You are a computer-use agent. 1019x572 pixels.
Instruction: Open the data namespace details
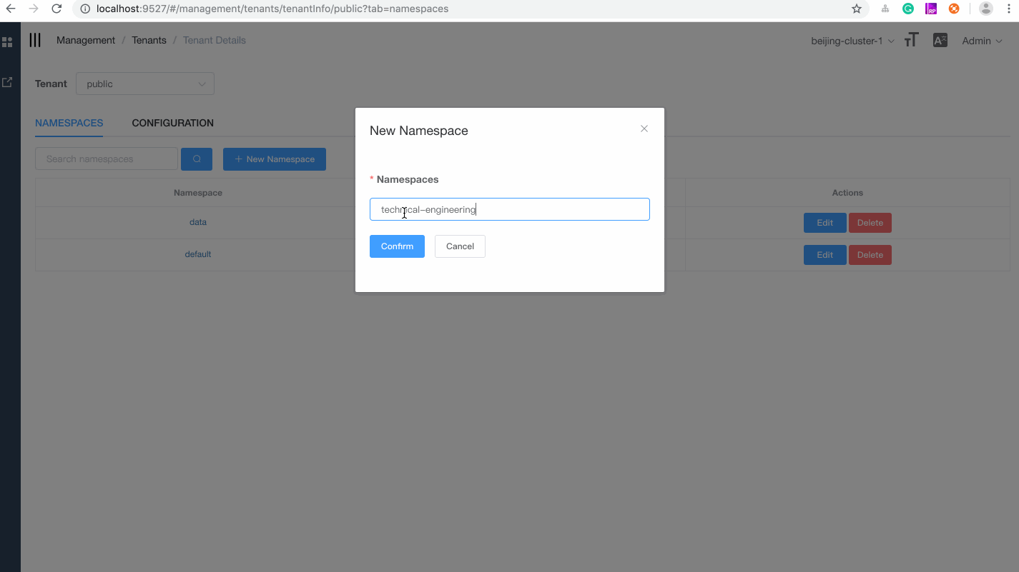pos(198,222)
